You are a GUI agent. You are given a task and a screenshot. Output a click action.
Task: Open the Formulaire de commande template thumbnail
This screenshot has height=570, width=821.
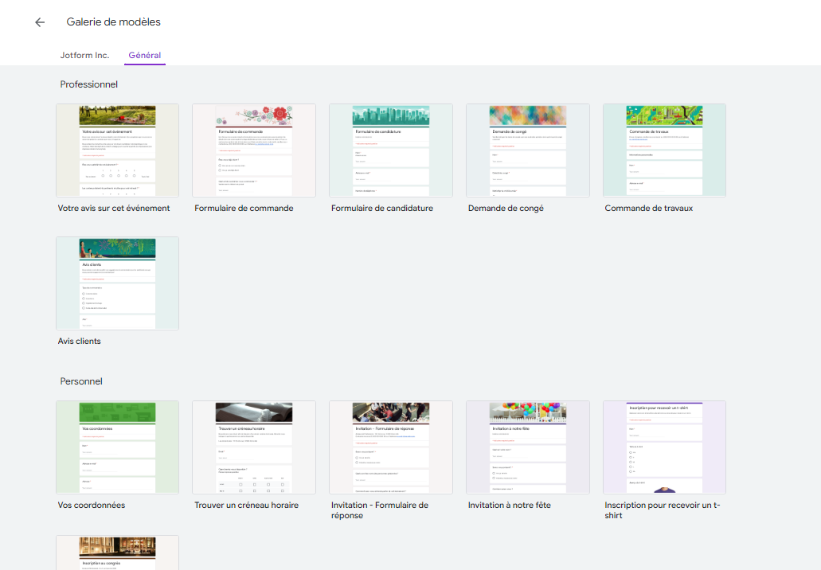click(x=254, y=150)
